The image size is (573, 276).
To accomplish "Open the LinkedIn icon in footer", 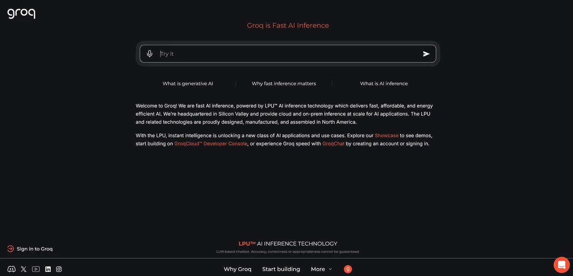I will point(48,269).
